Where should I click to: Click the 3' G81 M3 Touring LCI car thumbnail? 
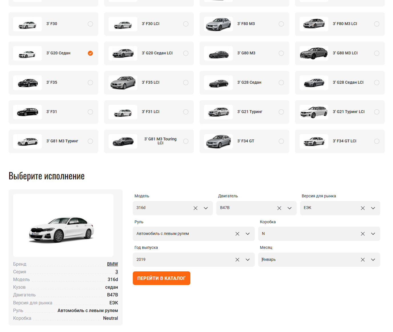pos(123,141)
